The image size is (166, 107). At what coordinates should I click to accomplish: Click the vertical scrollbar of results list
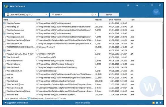(163, 46)
